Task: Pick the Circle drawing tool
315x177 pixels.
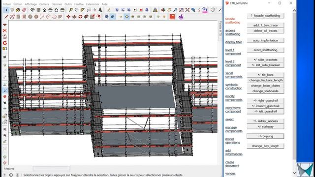Action: pos(30,17)
